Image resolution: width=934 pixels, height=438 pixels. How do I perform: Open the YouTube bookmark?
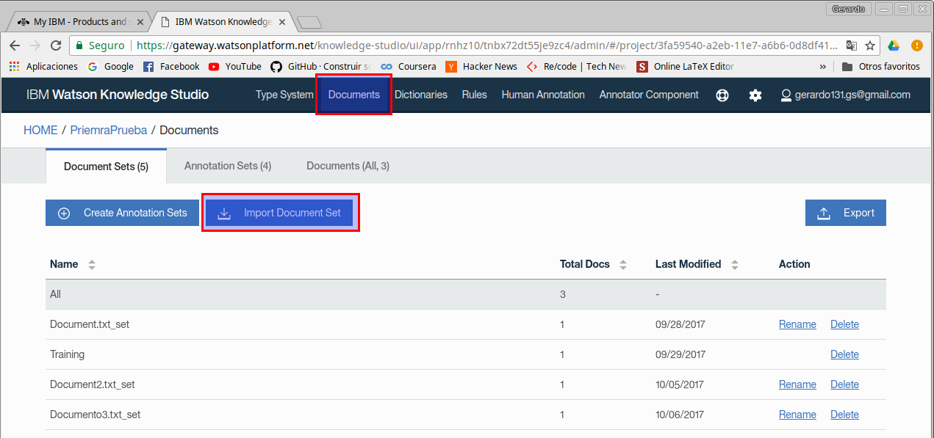click(x=235, y=66)
